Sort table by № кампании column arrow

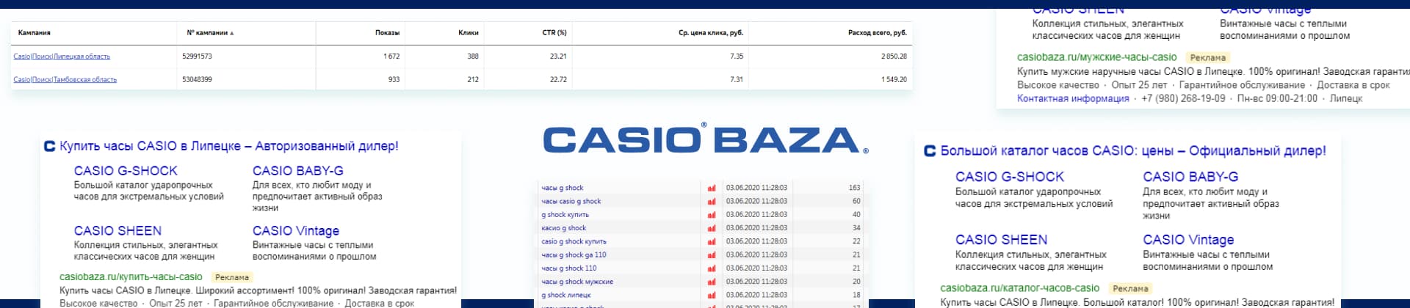coord(232,33)
